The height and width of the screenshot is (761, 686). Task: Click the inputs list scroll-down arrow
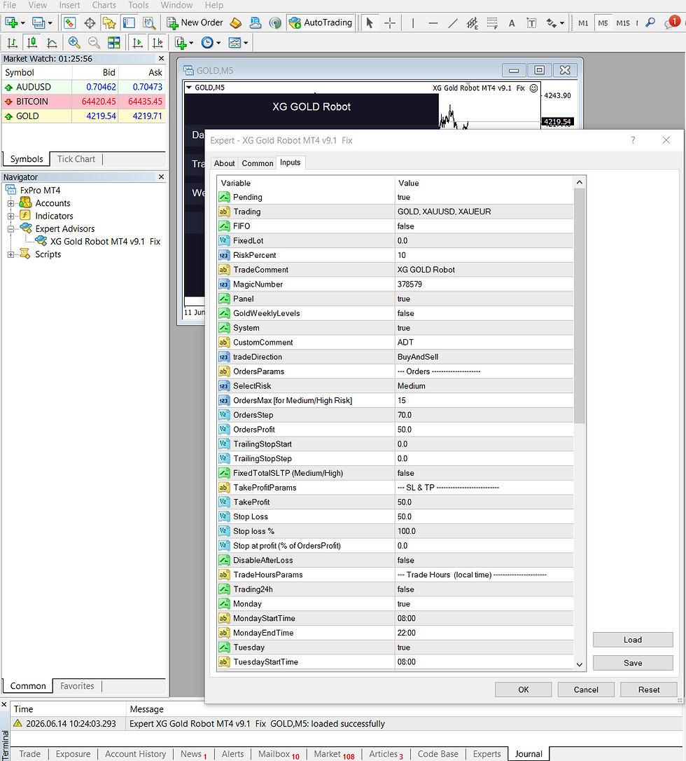tap(580, 664)
